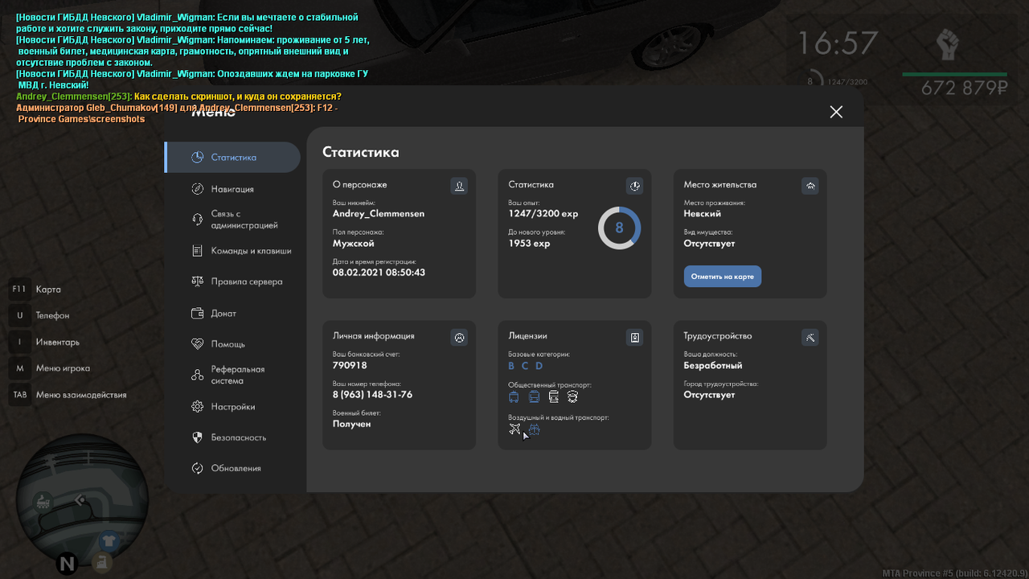The image size is (1029, 579).
Task: Click the blue ship license icon
Action: 534,429
